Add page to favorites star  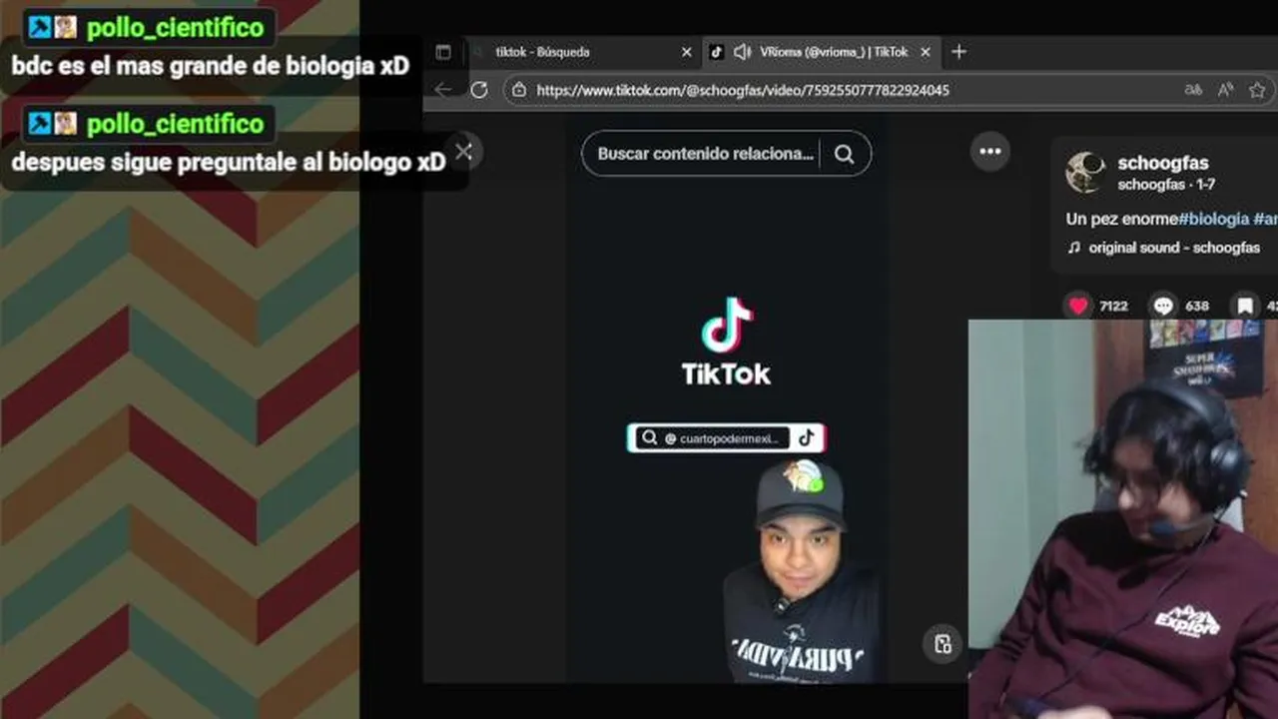(1258, 90)
